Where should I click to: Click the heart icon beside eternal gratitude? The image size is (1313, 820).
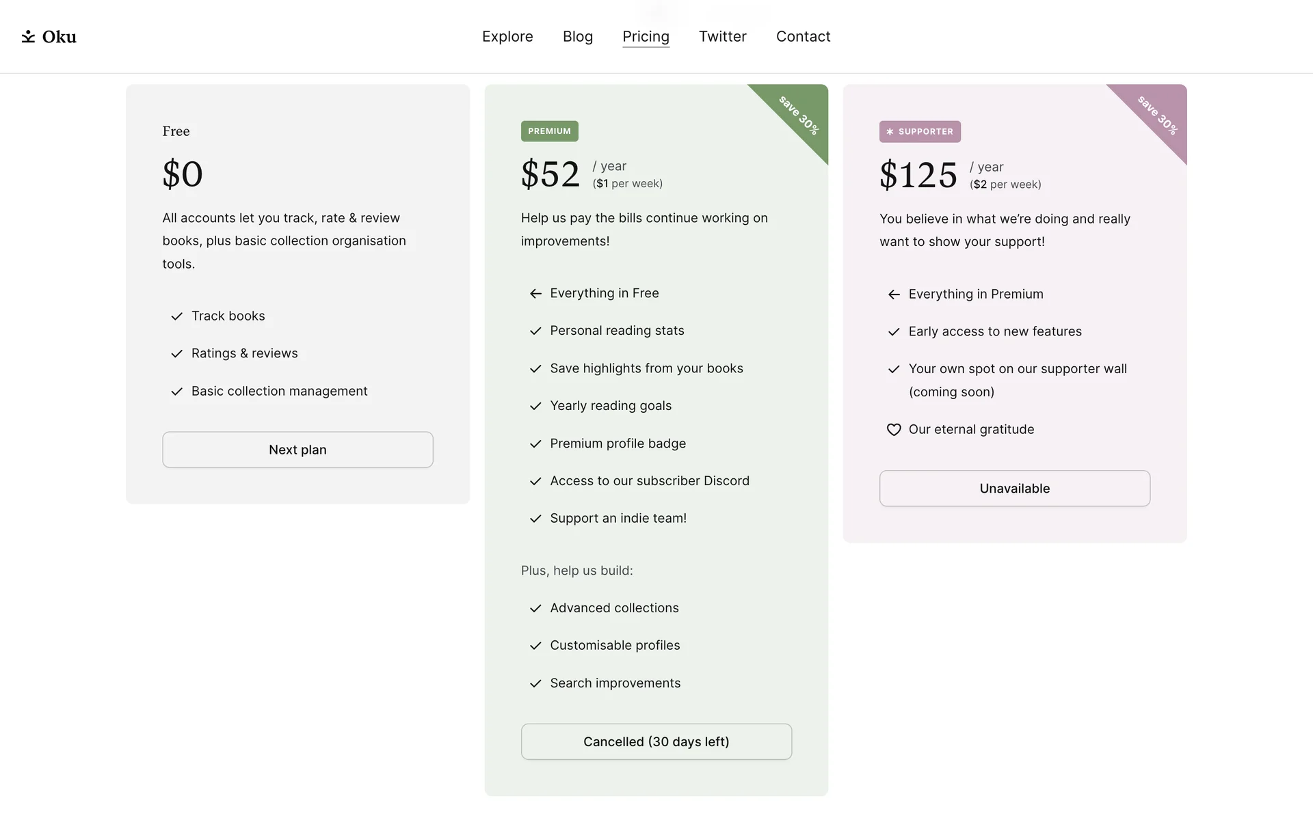(893, 430)
